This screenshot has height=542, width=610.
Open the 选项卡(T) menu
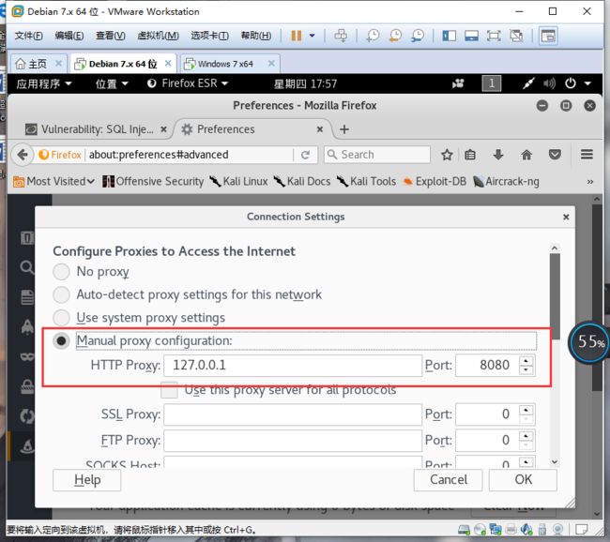pyautogui.click(x=209, y=36)
